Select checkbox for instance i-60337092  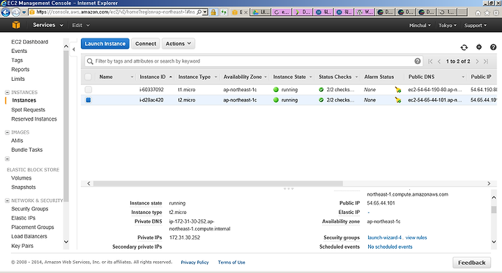[x=89, y=90]
